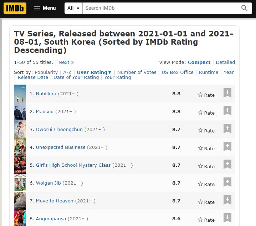The height and width of the screenshot is (226, 256).
Task: Click the Mauseu poster thumbnail
Action: pos(20,111)
